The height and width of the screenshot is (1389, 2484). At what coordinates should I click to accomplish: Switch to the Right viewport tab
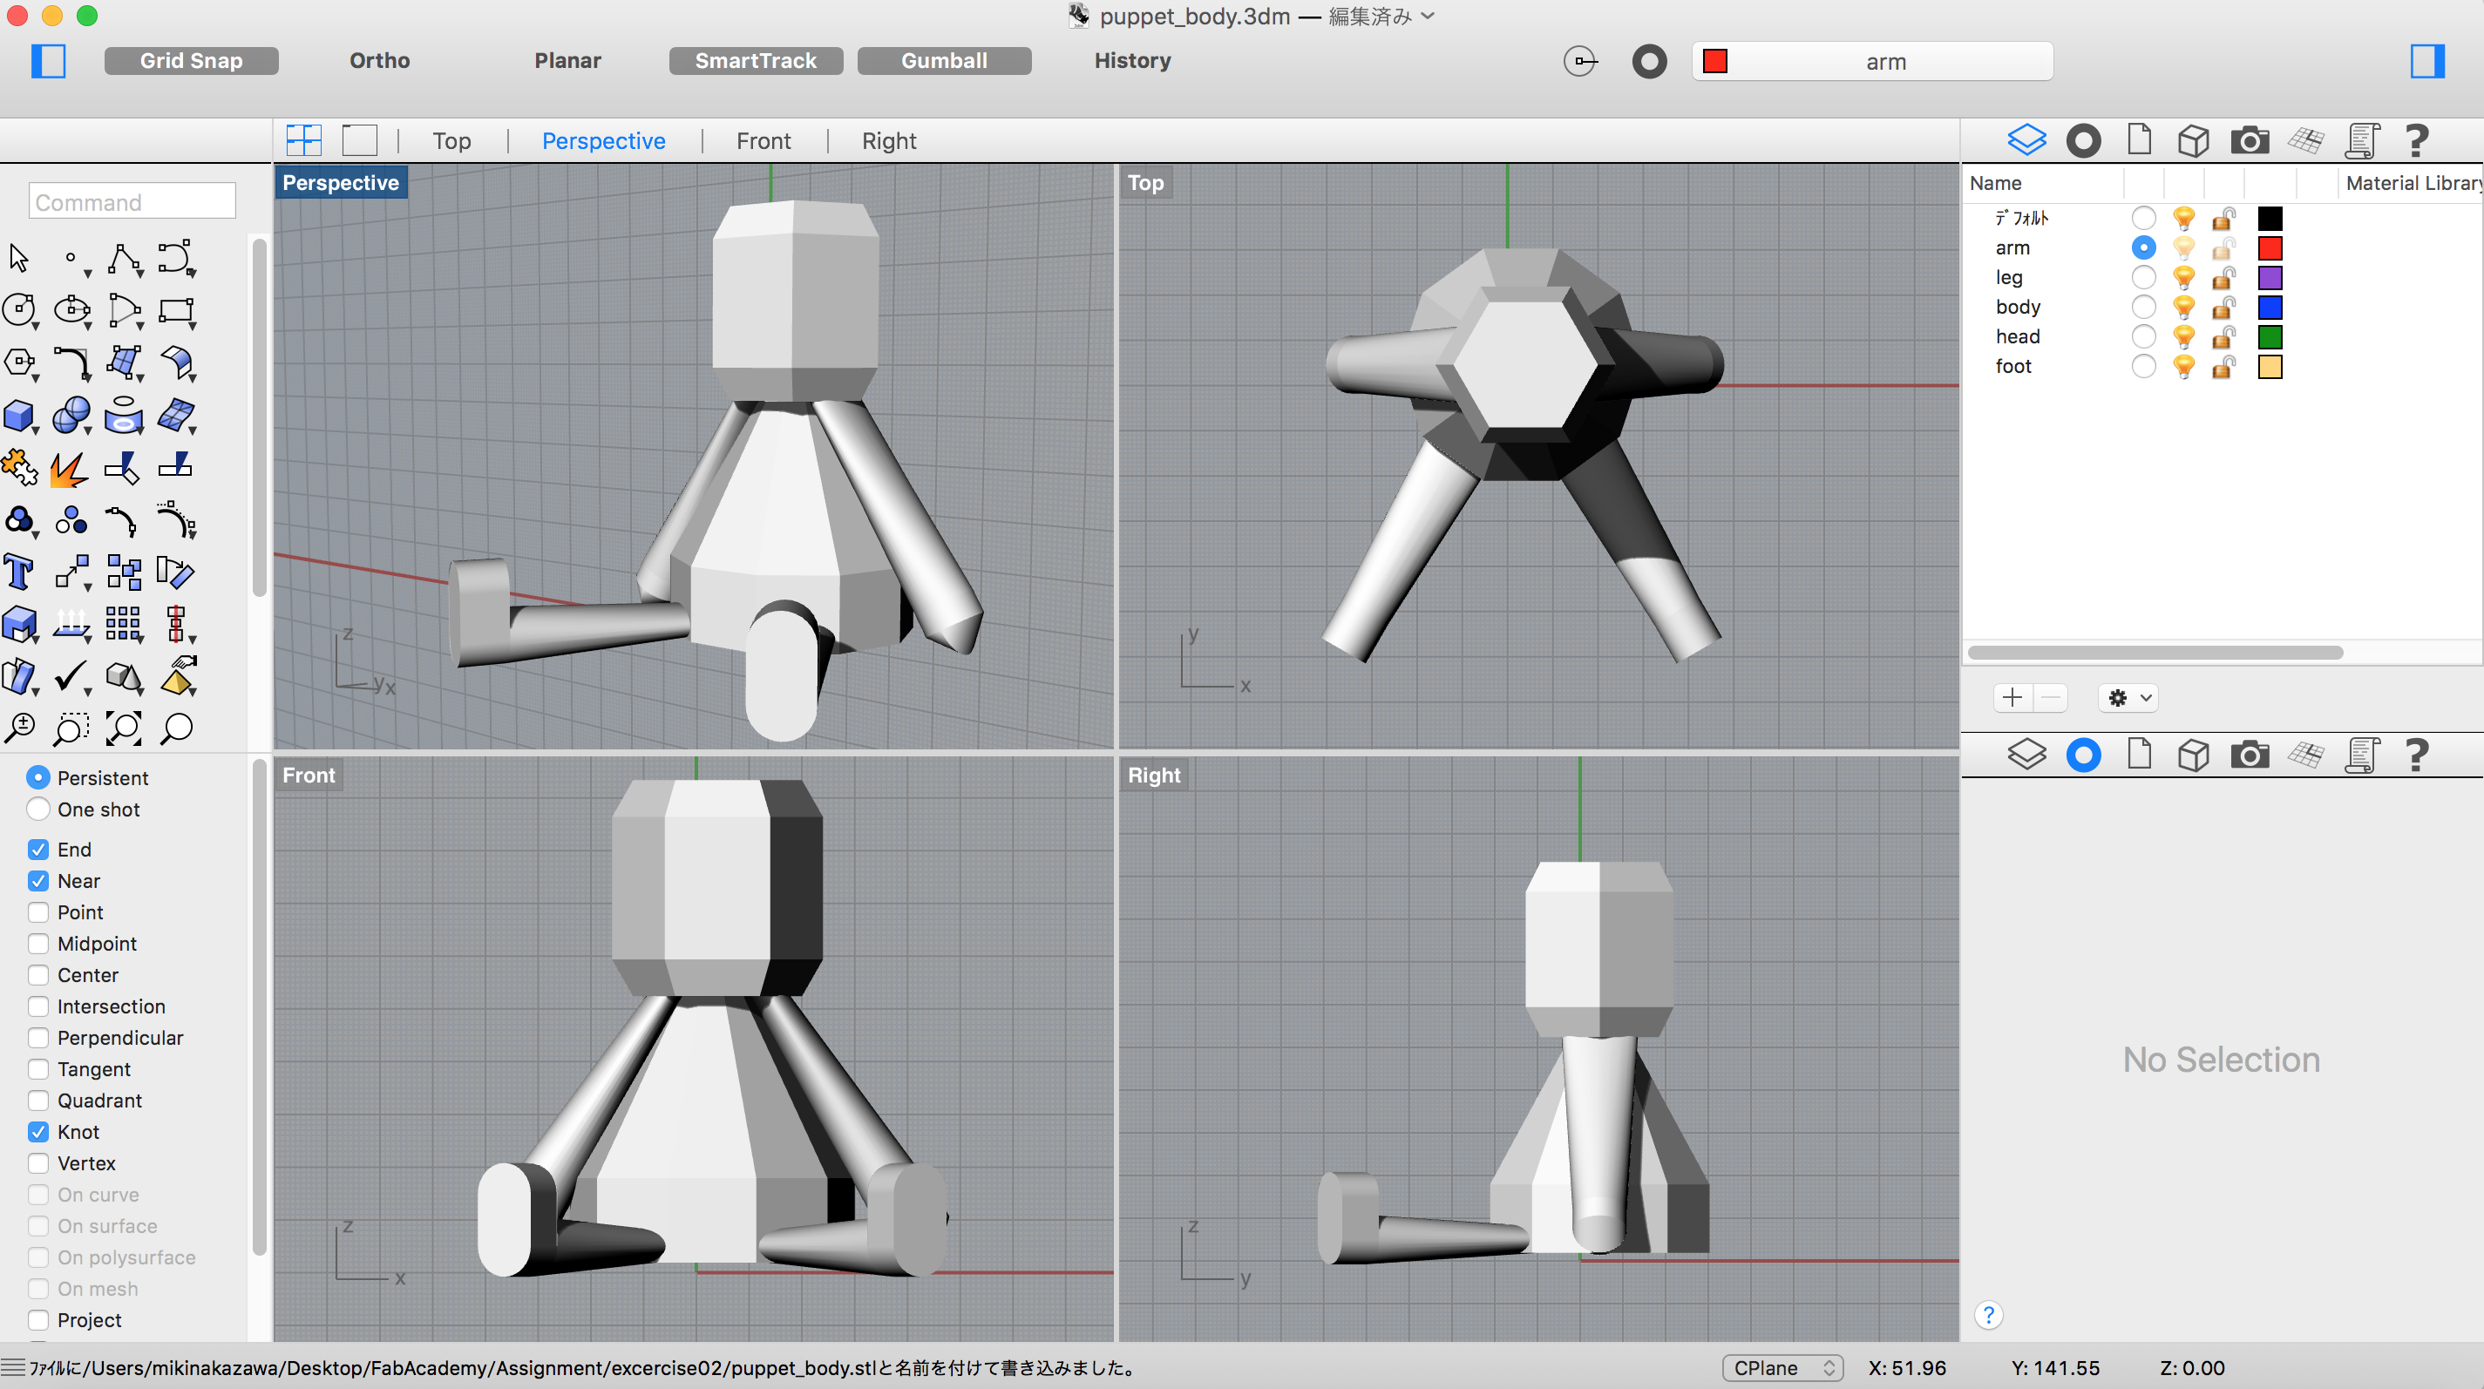point(889,141)
